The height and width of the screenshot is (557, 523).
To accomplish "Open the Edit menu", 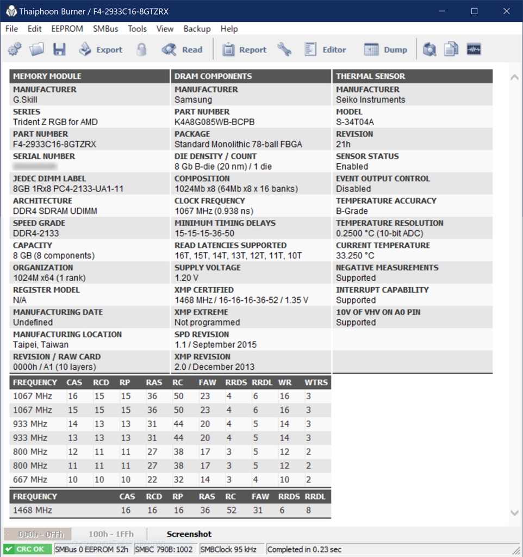I will (34, 29).
